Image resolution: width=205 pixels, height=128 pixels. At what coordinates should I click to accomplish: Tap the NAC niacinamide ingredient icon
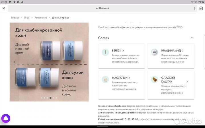155,52
